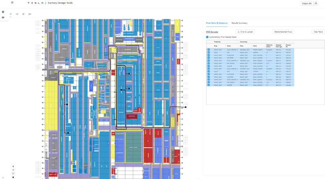The width and height of the screenshot is (325, 179).
Task: Click the table layout icon in the sidebar
Action: [x=3, y=18]
